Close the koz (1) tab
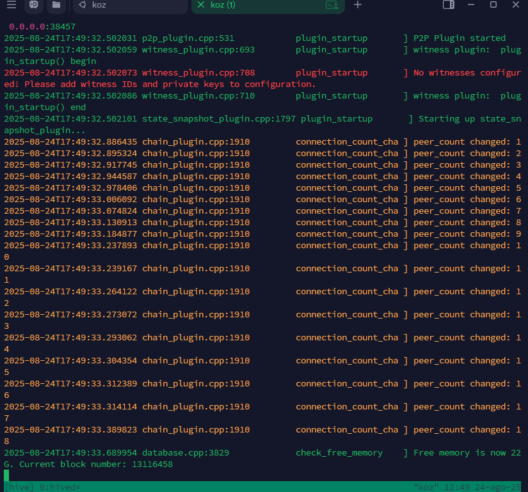 click(x=201, y=4)
